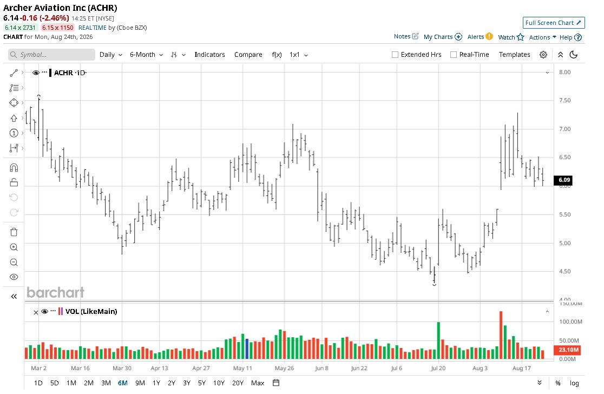Toggle magnet snap mode

[14, 168]
